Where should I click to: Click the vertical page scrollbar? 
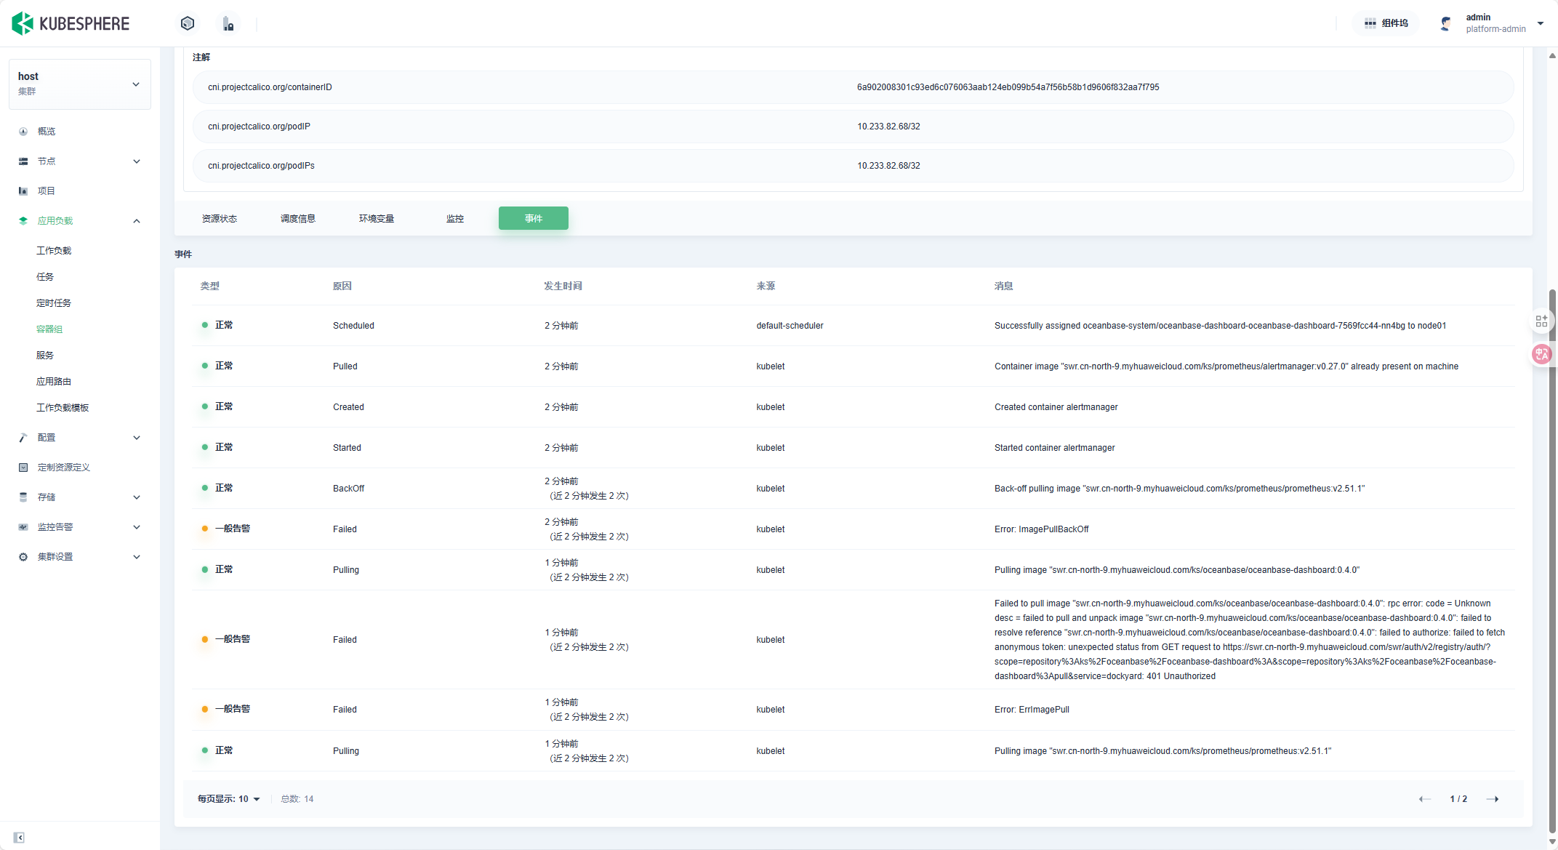click(x=1552, y=560)
